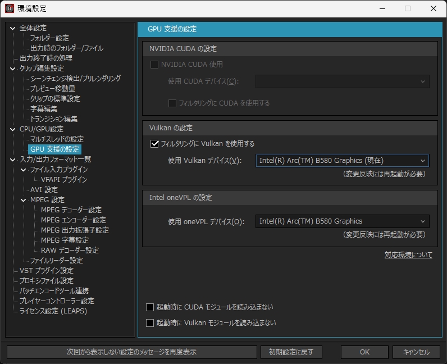This screenshot has height=364, width=447.
Task: Select GPU 支援の設定 tree item
Action: pyautogui.click(x=54, y=149)
